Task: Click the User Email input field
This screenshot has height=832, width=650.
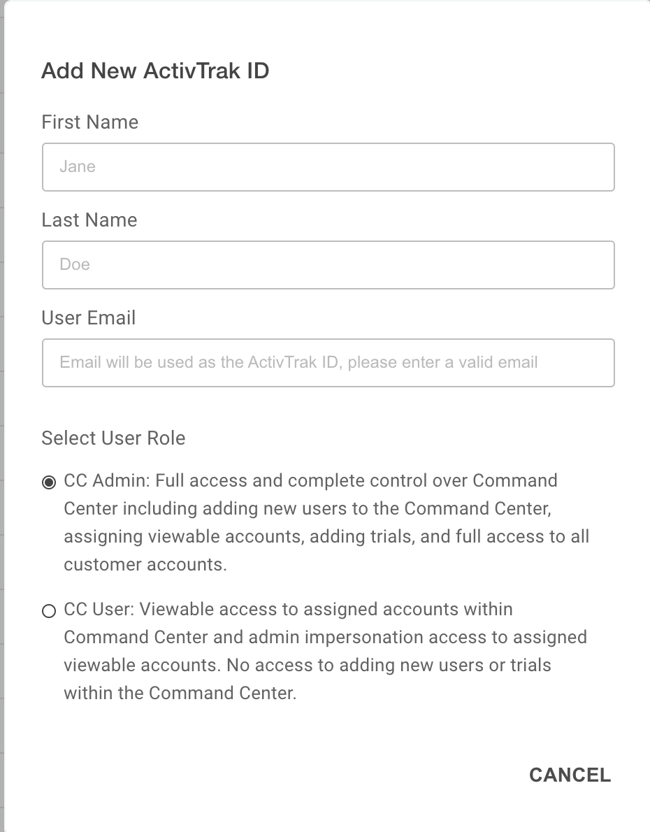Action: tap(328, 363)
